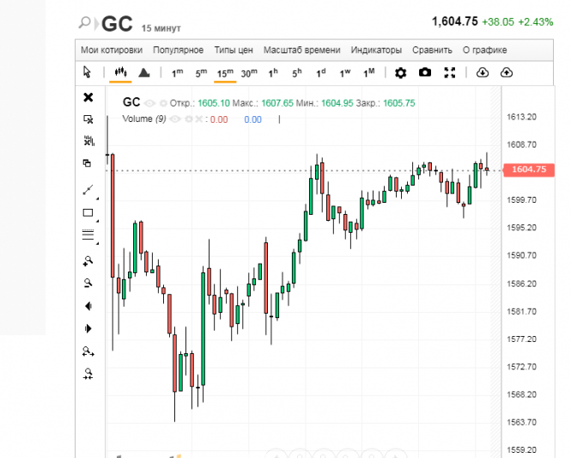Image resolution: width=571 pixels, height=458 pixels.
Task: Take a chart snapshot with camera icon
Action: coord(425,73)
